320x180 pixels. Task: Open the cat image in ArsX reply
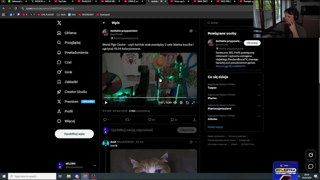153,161
